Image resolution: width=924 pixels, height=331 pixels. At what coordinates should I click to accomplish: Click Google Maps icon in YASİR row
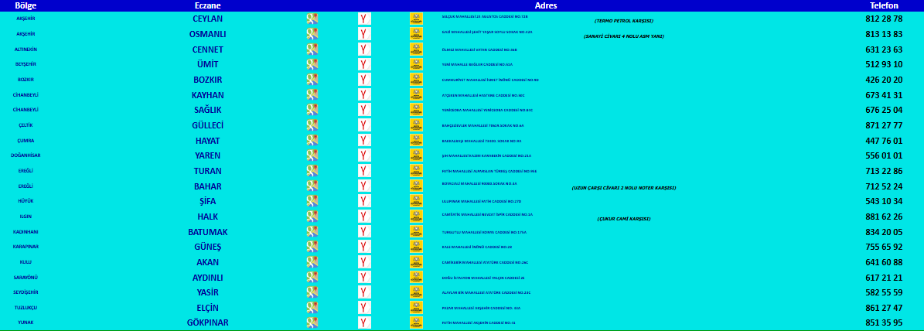312,292
